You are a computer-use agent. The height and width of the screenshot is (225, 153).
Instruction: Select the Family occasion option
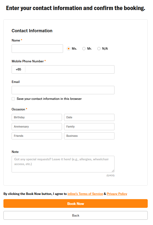(89, 126)
